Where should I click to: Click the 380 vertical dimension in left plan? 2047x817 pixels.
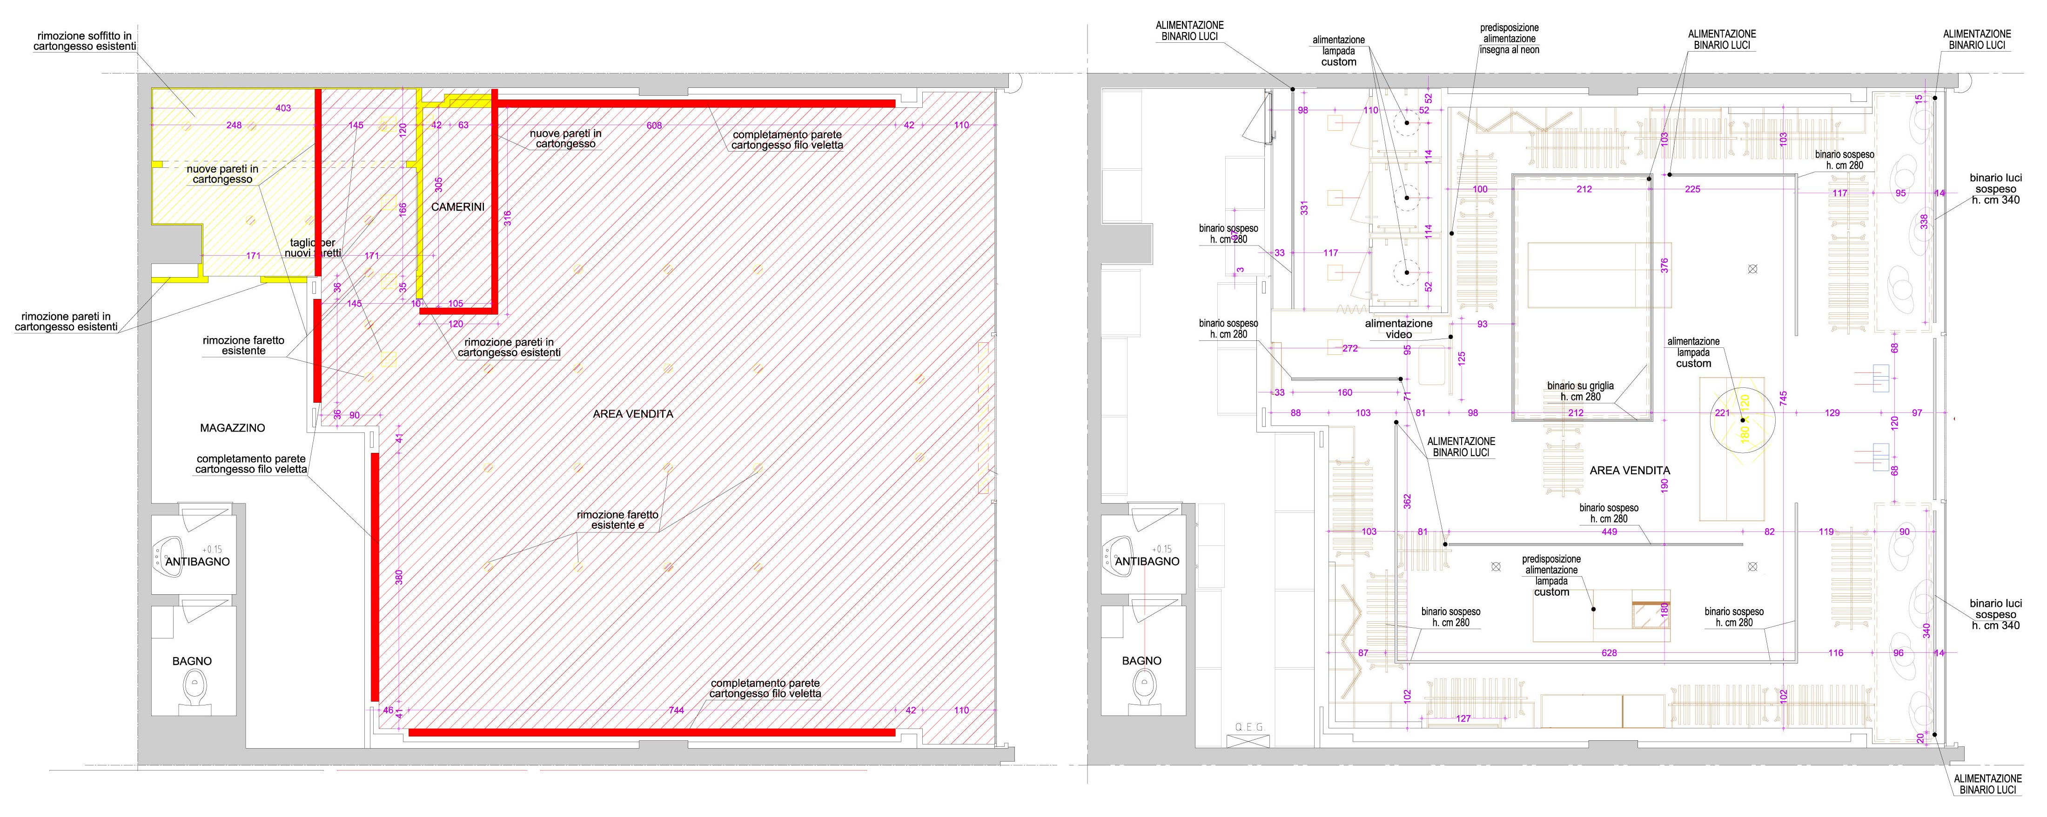pos(399,577)
